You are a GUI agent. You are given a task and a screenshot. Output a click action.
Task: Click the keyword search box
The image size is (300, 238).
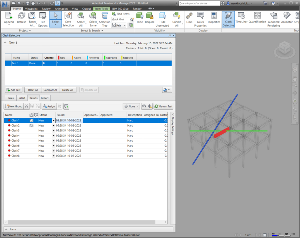[x=199, y=3]
